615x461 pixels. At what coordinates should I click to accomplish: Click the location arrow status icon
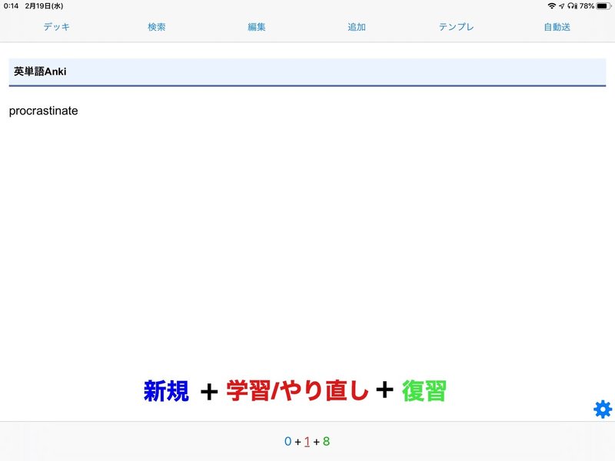tap(562, 6)
